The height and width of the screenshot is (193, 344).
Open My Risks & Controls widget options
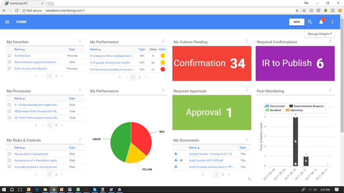(80, 139)
